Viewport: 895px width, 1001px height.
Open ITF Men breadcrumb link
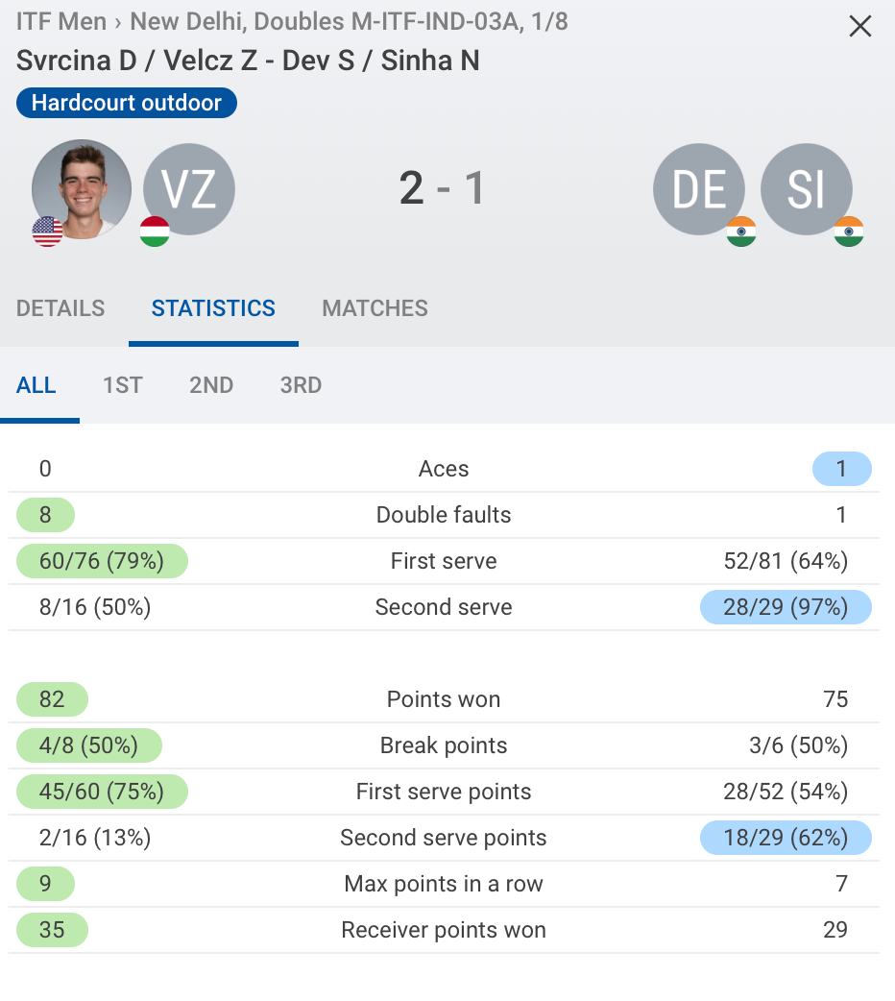coord(60,21)
